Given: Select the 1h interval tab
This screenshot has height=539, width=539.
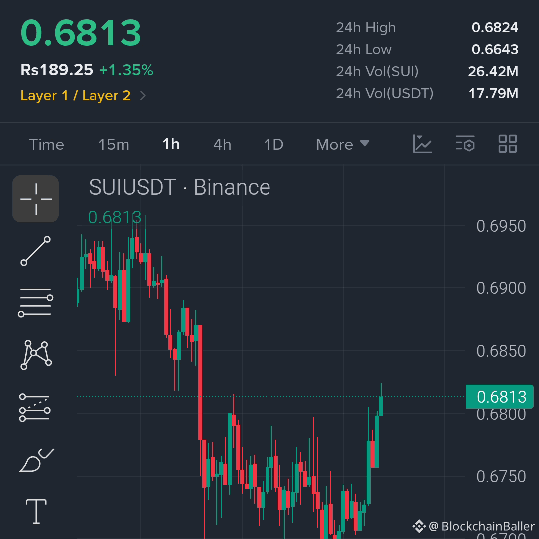Looking at the screenshot, I should [171, 144].
